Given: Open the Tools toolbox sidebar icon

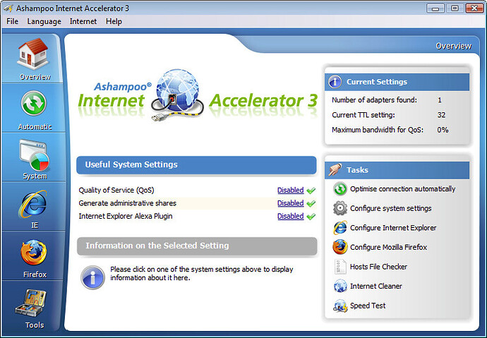Looking at the screenshot, I should tap(33, 303).
